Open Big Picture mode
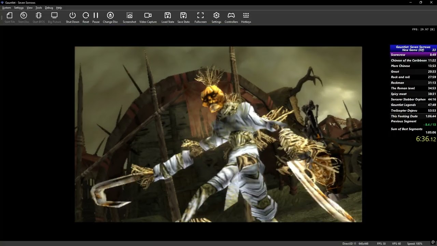Screen dimensions: 437x246 click(54, 17)
